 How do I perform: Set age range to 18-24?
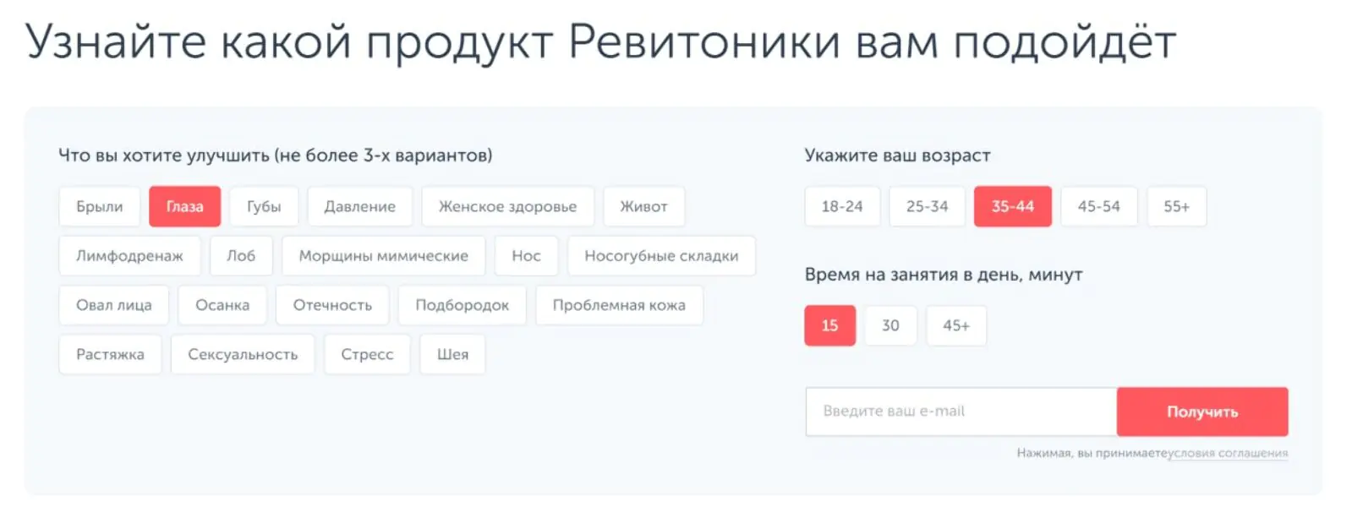click(x=842, y=206)
